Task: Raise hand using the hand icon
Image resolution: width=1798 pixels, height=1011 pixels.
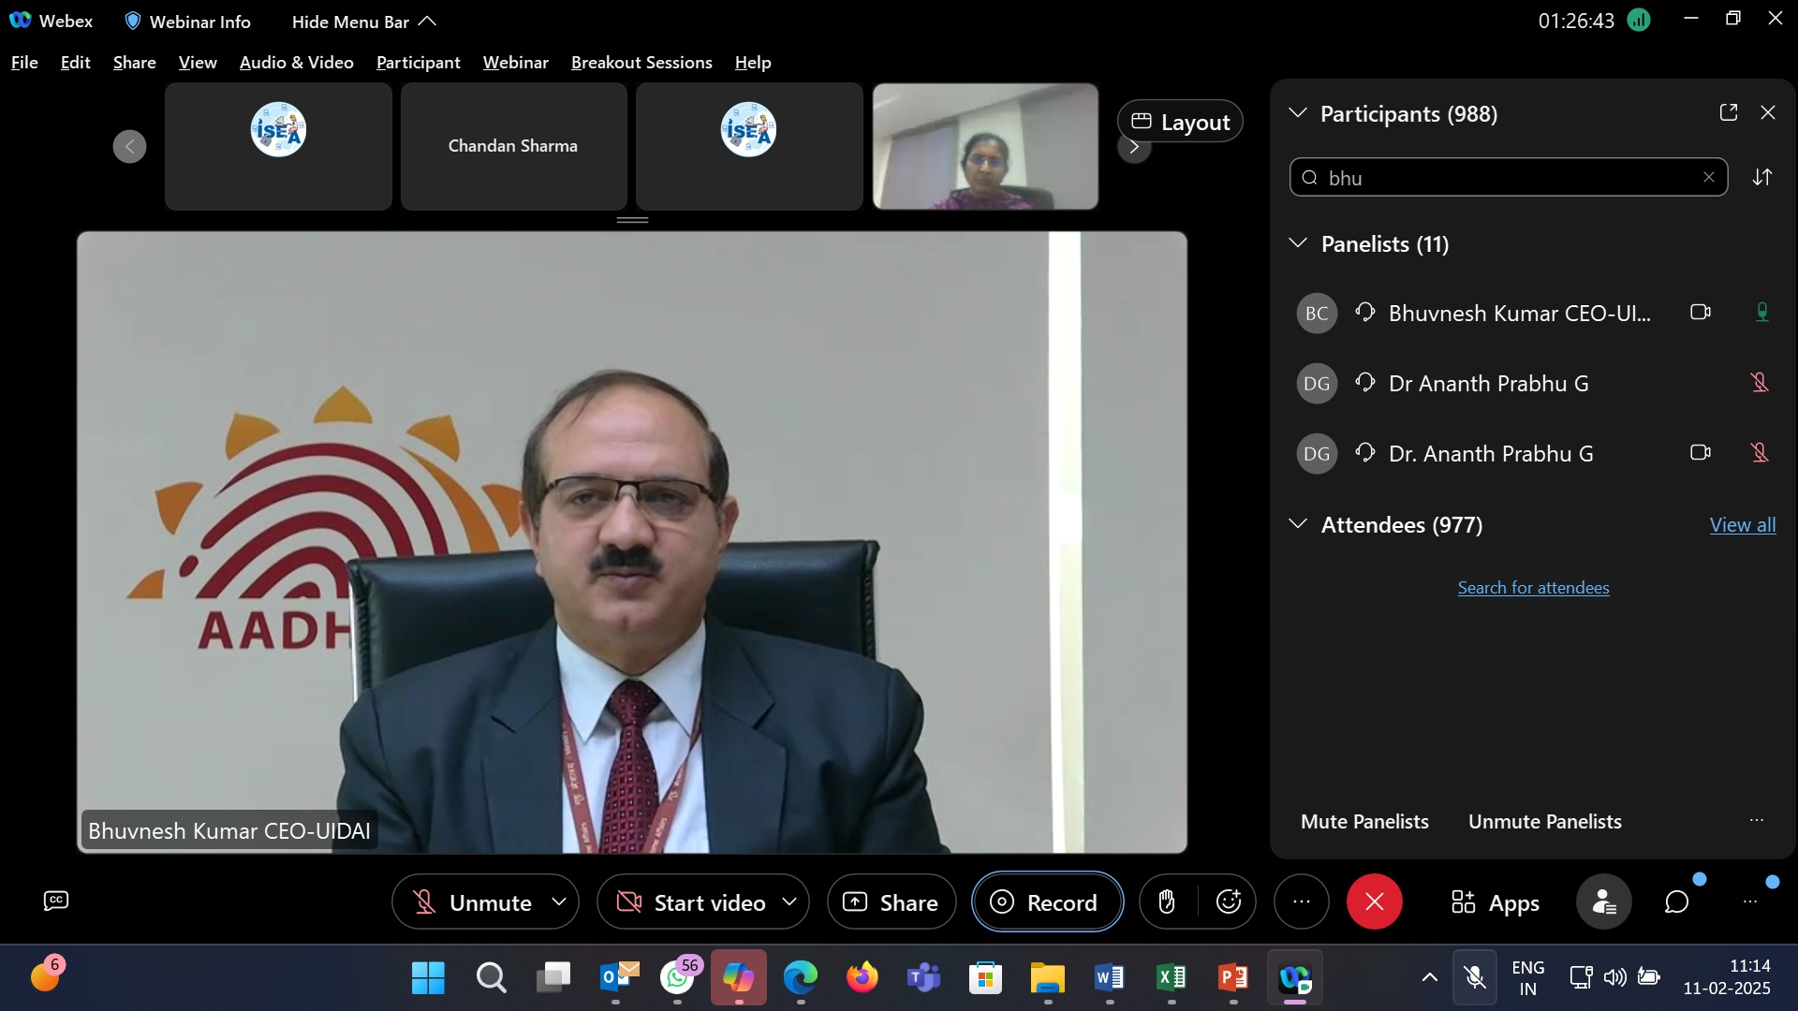Action: coord(1167,902)
